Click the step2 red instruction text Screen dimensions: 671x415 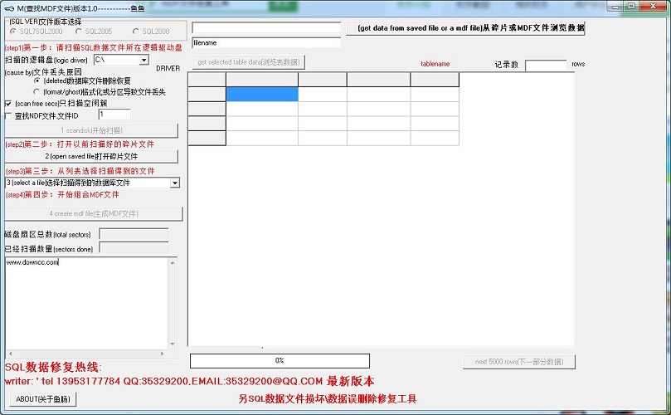click(x=80, y=144)
